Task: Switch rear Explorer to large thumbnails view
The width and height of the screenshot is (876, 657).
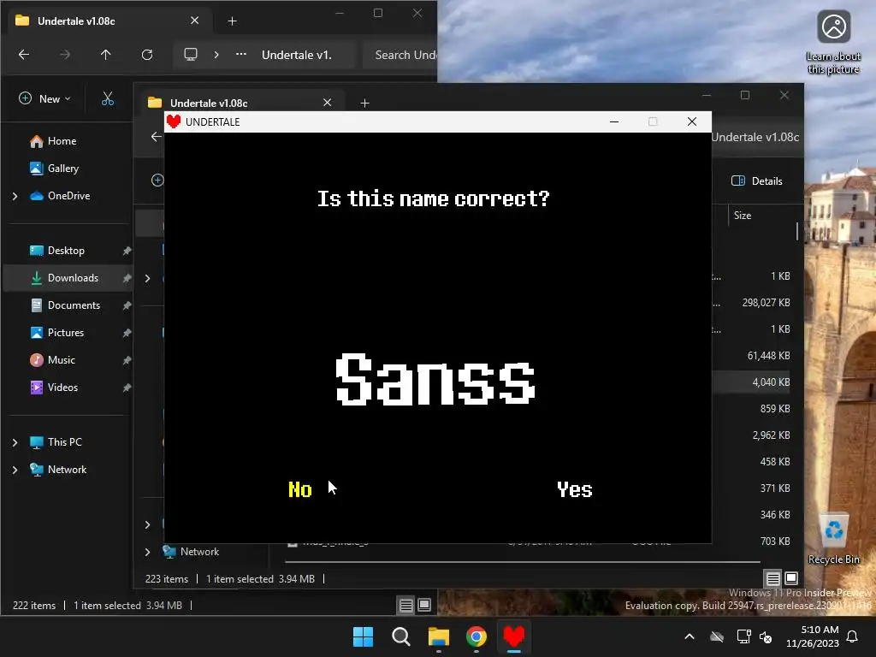Action: click(x=424, y=605)
